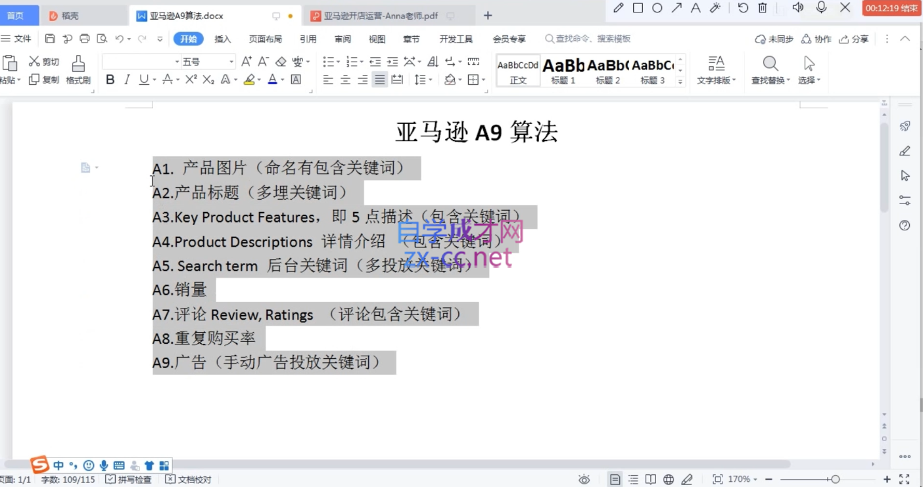Apply the 标题 1 heading style
Viewport: 923px width, 487px height.
click(563, 70)
